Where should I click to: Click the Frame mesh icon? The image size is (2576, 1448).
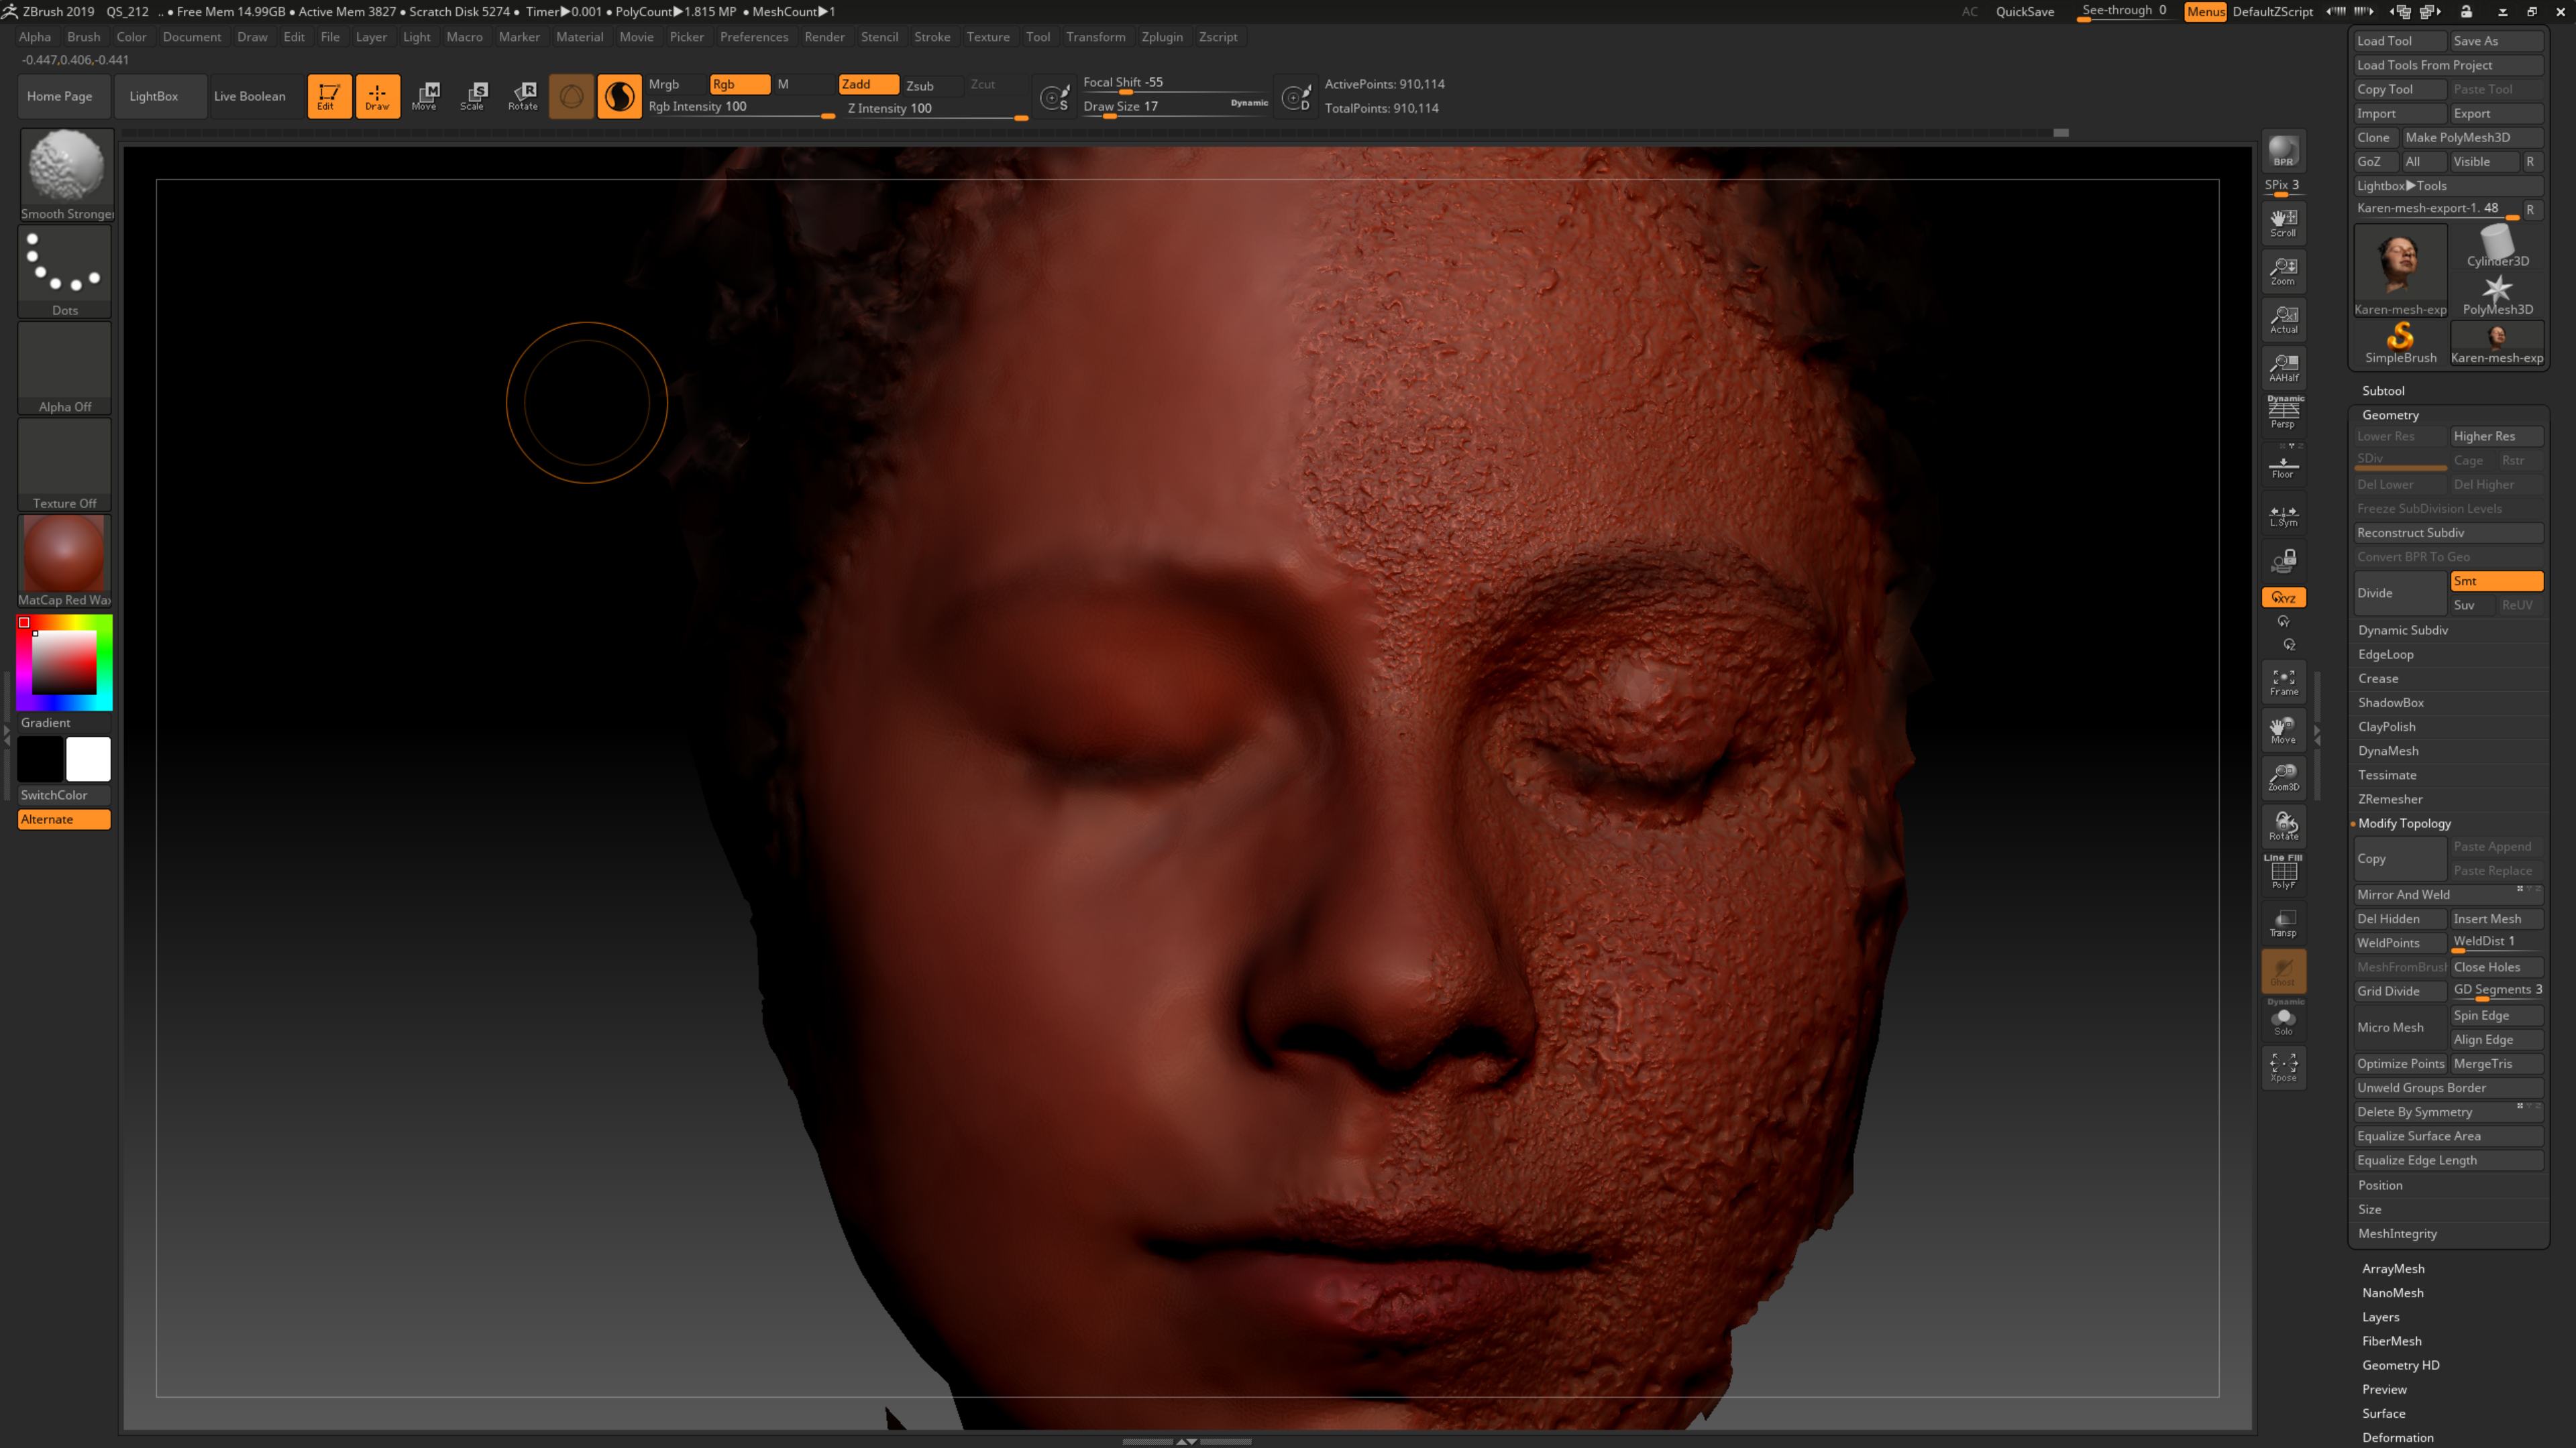click(x=2283, y=682)
